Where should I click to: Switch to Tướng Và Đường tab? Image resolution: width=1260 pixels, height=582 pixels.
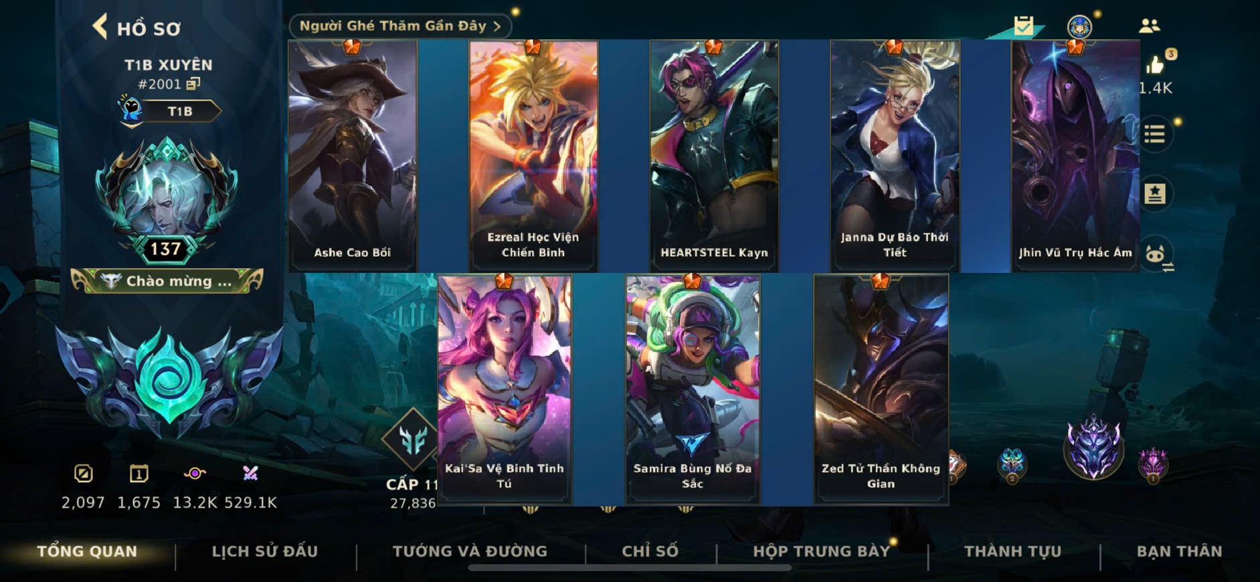point(470,551)
